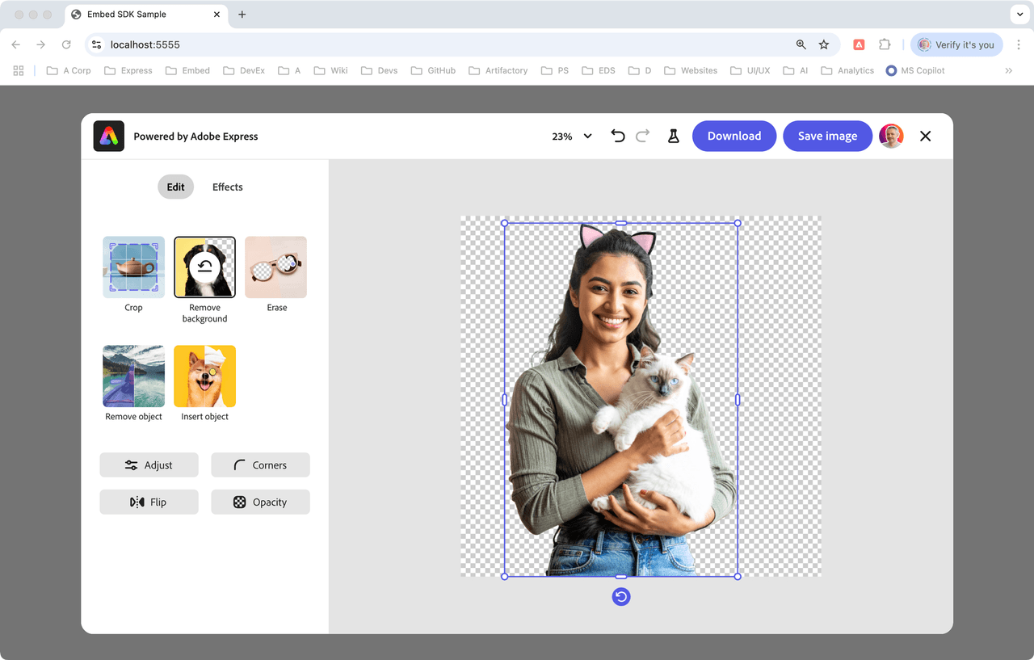This screenshot has width=1034, height=660.
Task: Click the undo arrow icon
Action: click(x=618, y=136)
